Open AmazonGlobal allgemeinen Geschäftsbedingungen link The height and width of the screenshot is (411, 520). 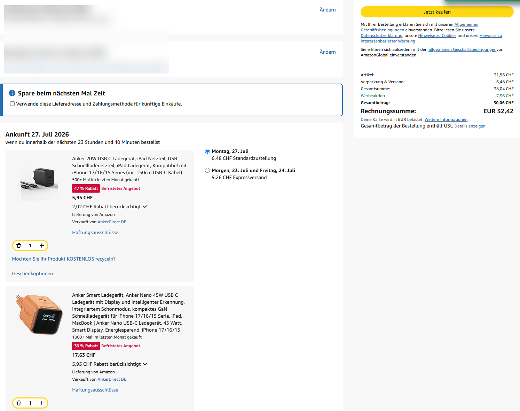(462, 49)
